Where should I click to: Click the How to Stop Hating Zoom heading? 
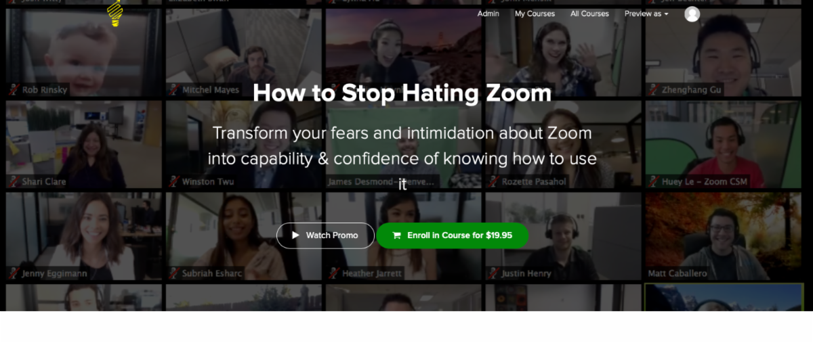tap(402, 93)
